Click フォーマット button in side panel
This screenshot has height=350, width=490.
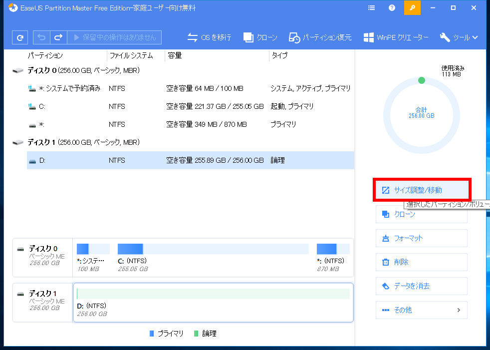(422, 238)
